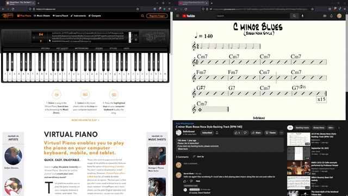Open the STYLES tab on piano panel
This screenshot has height=196, width=348.
[113, 48]
